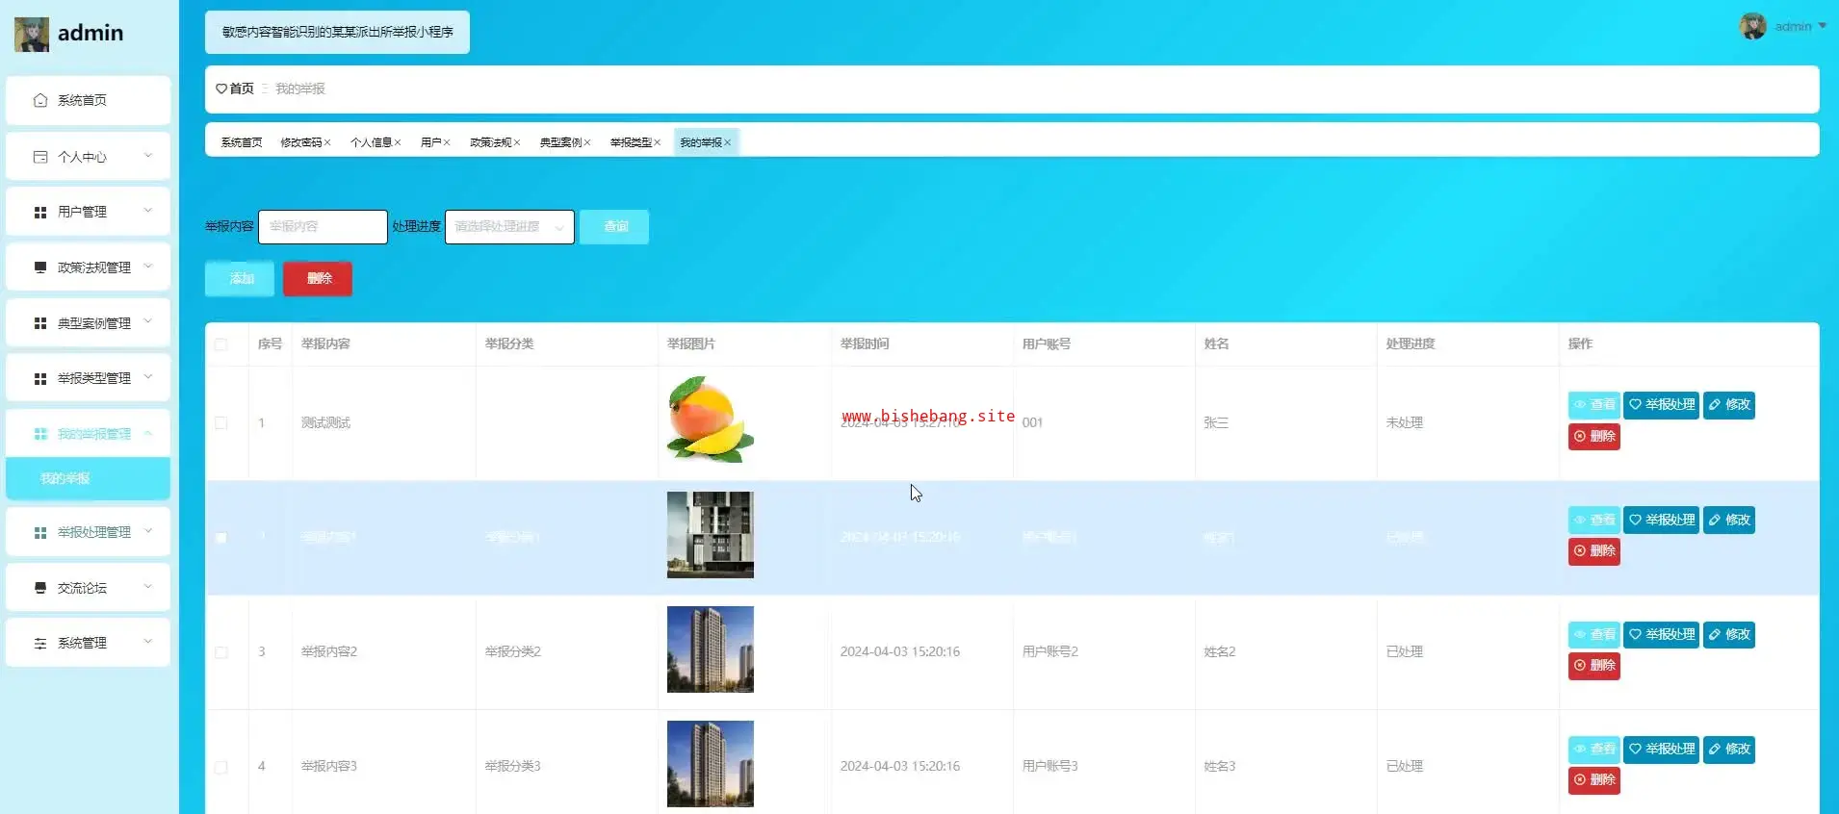1839x814 pixels.
Task: Click the heart 举报处理 icon in the 举报内容3 row
Action: click(x=1635, y=749)
